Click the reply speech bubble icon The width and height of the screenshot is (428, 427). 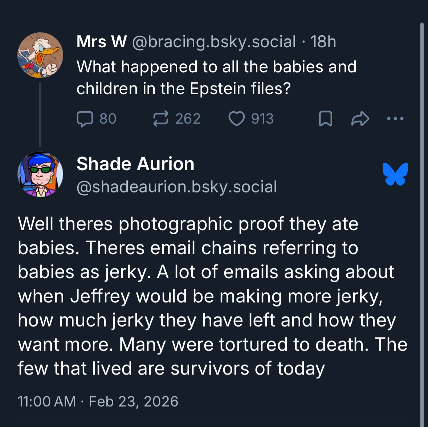point(85,119)
